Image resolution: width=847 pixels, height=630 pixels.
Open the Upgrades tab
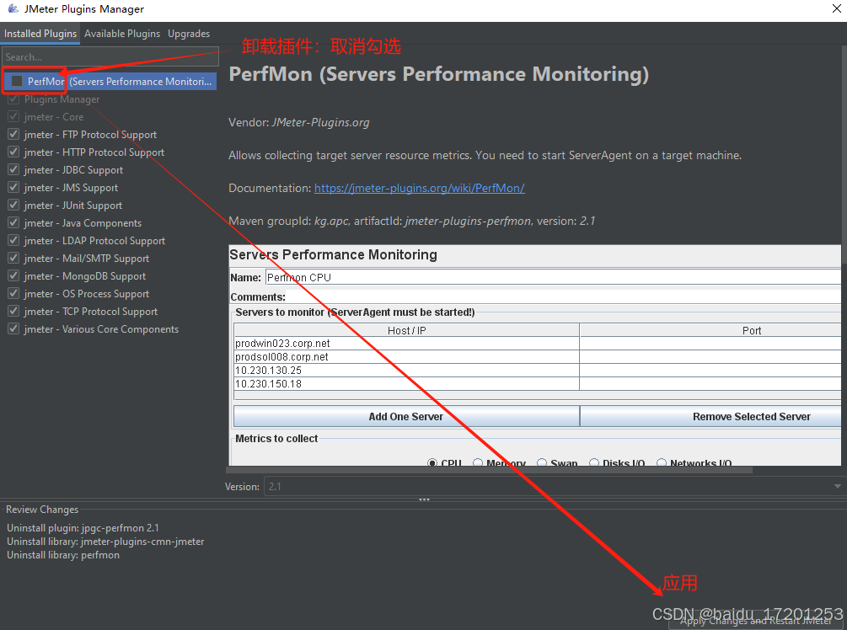tap(189, 34)
